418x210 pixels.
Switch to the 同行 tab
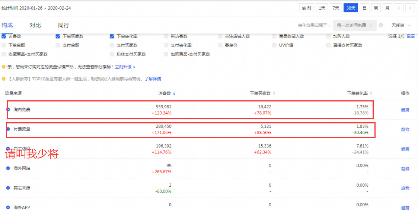coord(64,25)
